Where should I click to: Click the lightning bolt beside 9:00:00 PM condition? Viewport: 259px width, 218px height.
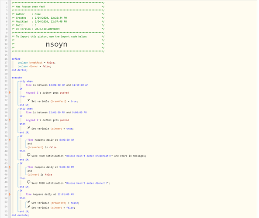coord(10,167)
